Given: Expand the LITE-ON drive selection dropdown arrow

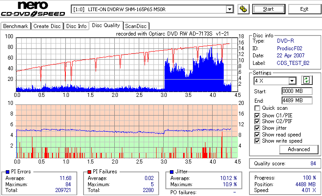Looking at the screenshot, I should tap(229, 9).
